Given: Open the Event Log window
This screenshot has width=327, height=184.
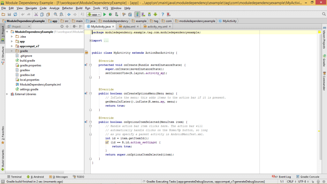Looking at the screenshot, I should tap(281, 177).
